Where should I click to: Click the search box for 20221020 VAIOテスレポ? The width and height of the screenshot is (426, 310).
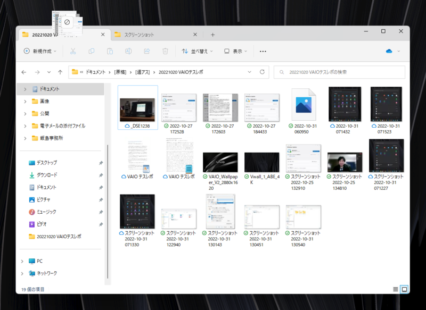pyautogui.click(x=341, y=72)
